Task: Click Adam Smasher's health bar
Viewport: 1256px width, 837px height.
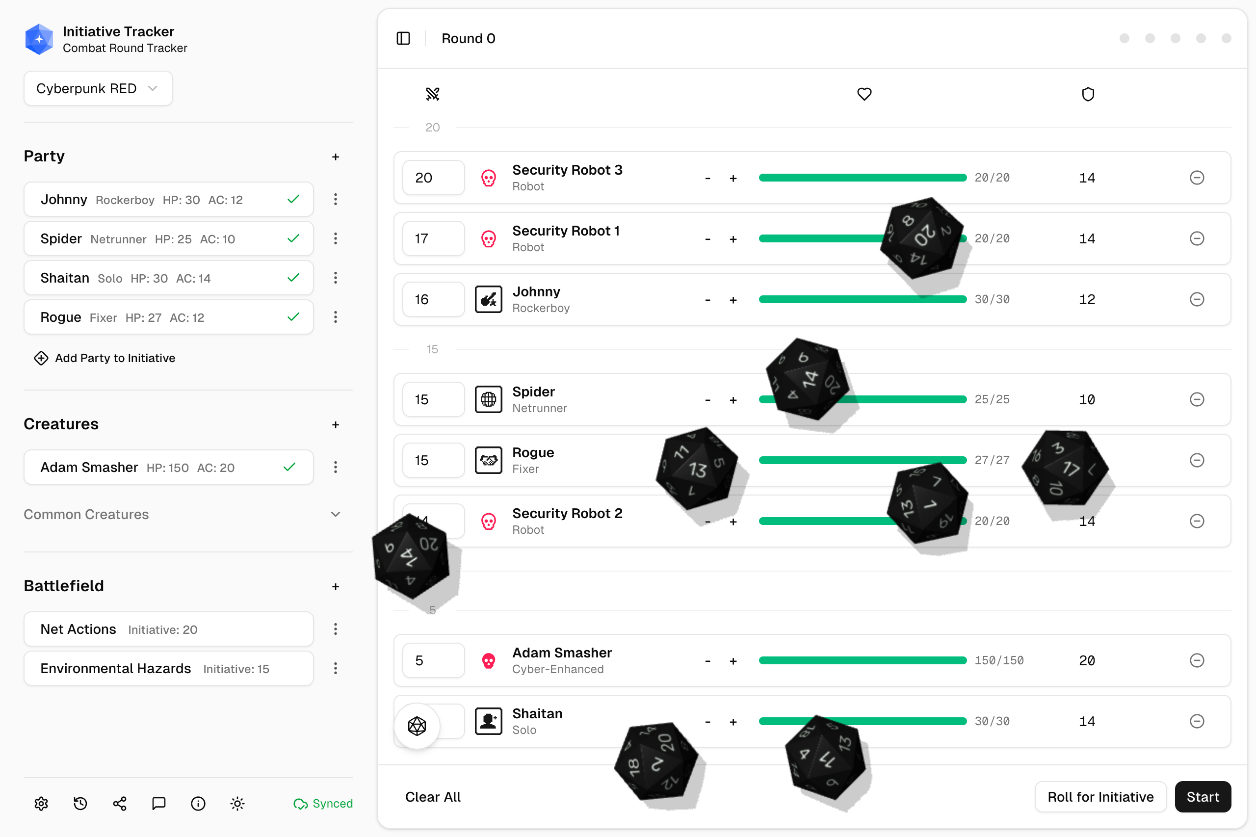Action: point(862,660)
